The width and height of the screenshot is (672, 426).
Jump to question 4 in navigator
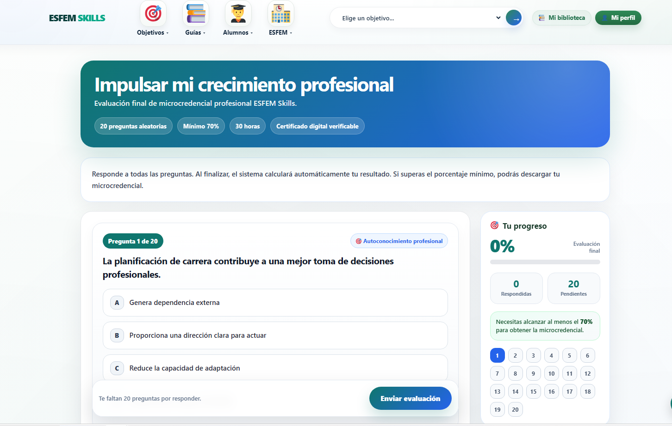click(x=552, y=355)
